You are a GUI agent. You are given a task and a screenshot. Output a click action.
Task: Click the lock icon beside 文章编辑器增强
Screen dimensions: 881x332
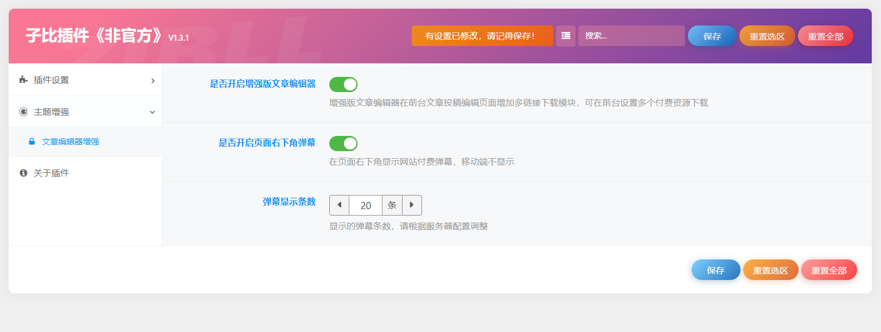click(31, 141)
